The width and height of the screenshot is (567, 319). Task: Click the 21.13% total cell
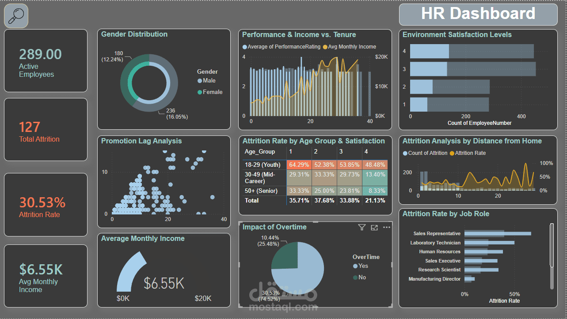click(374, 200)
